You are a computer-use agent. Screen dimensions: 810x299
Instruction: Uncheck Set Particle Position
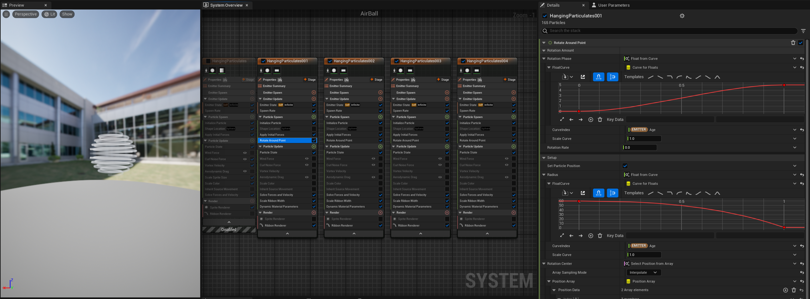pyautogui.click(x=625, y=166)
